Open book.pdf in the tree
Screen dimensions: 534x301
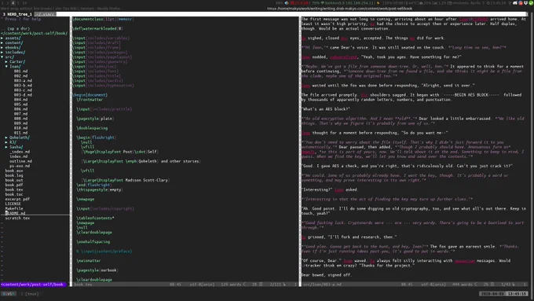pos(14,185)
